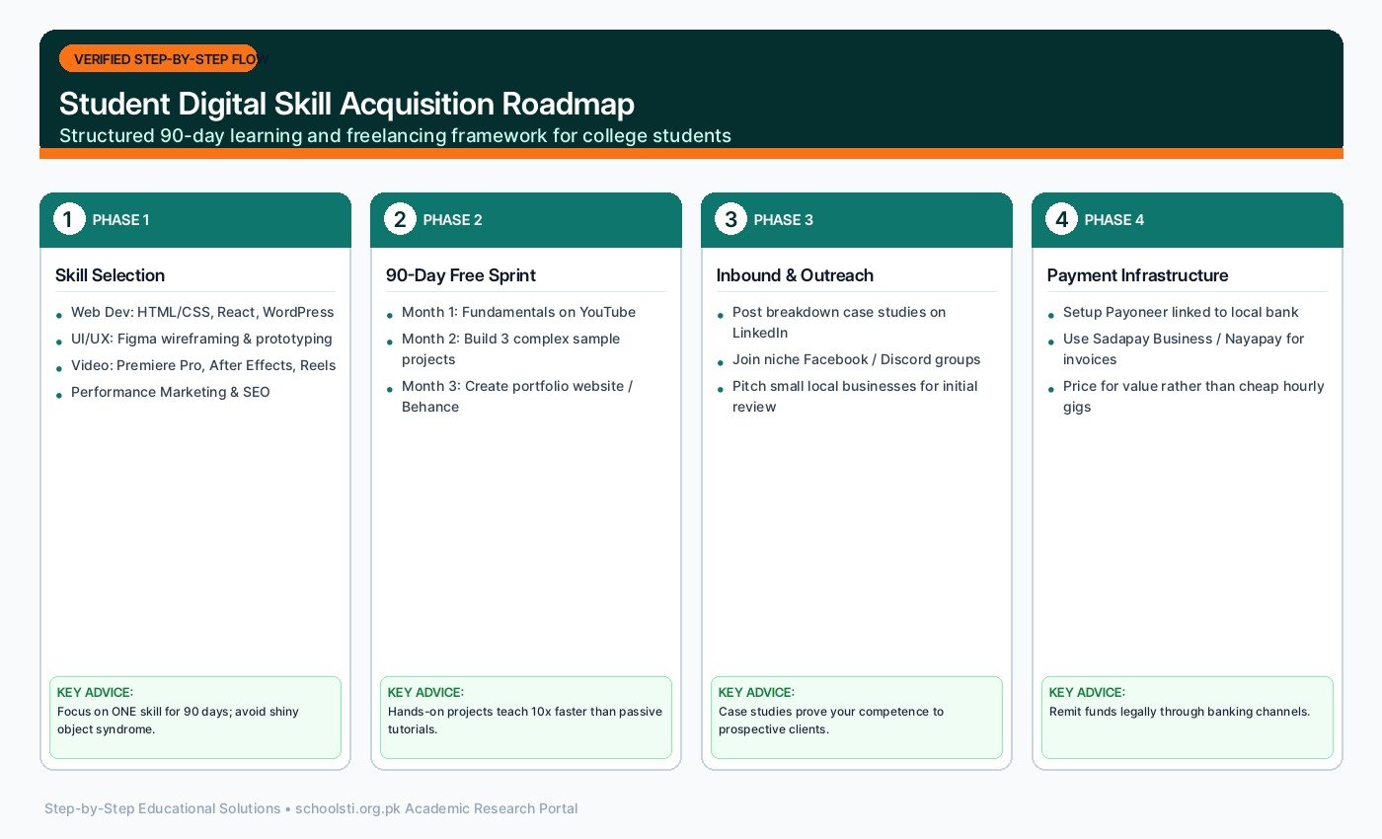Image resolution: width=1382 pixels, height=839 pixels.
Task: Click the PHASE 4 header label
Action: point(1113,220)
